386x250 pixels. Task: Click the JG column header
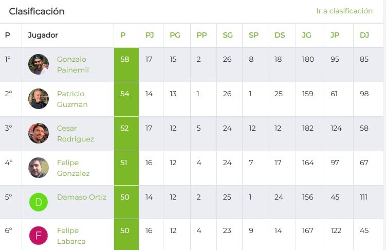coord(306,35)
